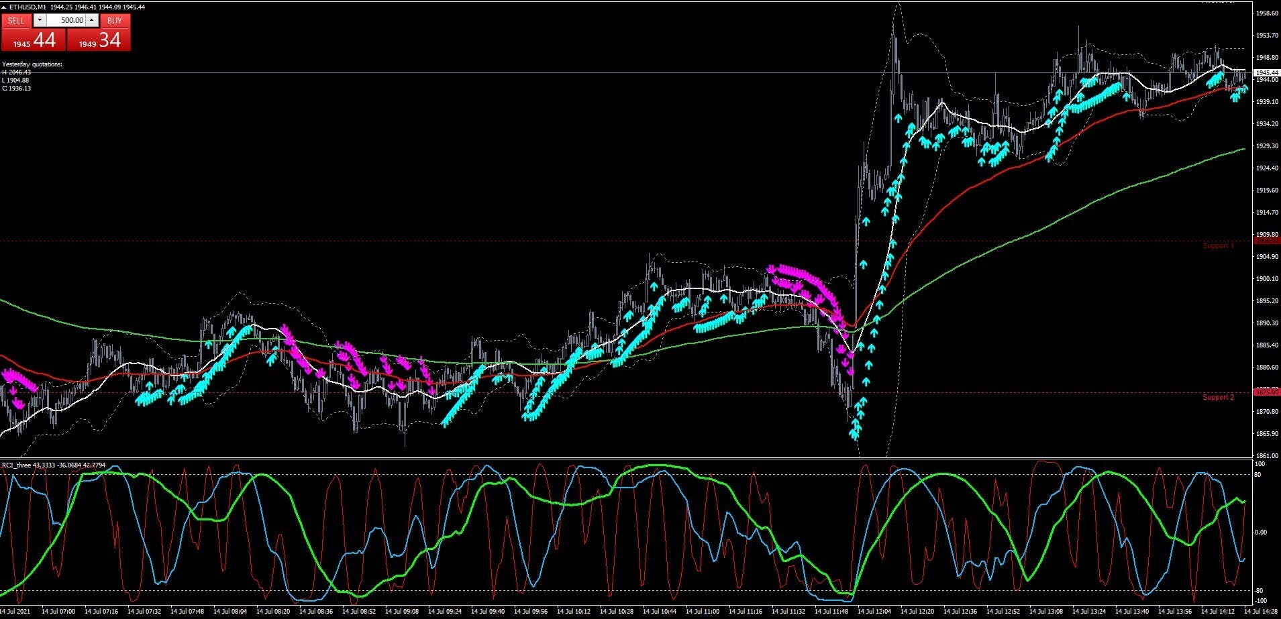Click the current price tag 1945.44
Viewport: 1281px width, 619px height.
coord(1266,72)
